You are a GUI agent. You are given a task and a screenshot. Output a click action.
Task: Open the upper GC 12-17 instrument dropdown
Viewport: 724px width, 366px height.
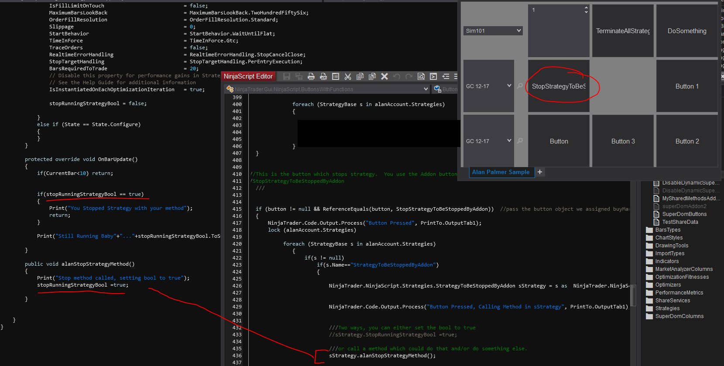click(x=488, y=86)
